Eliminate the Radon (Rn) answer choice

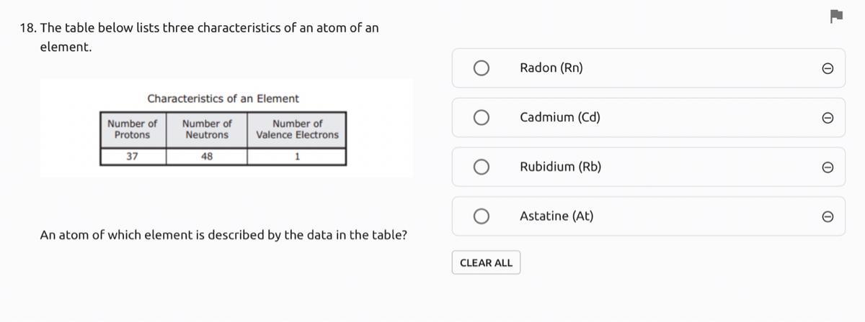pyautogui.click(x=828, y=68)
